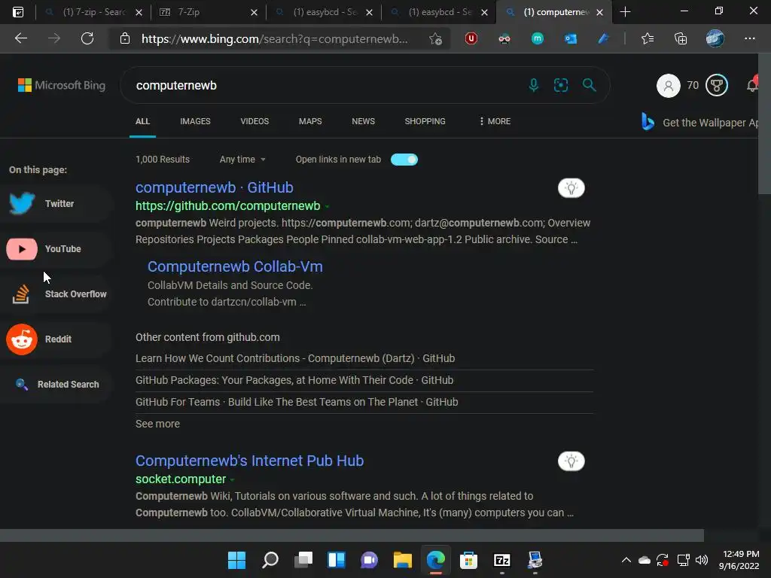Add page to favorites star icon
The image size is (771, 578).
tap(435, 38)
